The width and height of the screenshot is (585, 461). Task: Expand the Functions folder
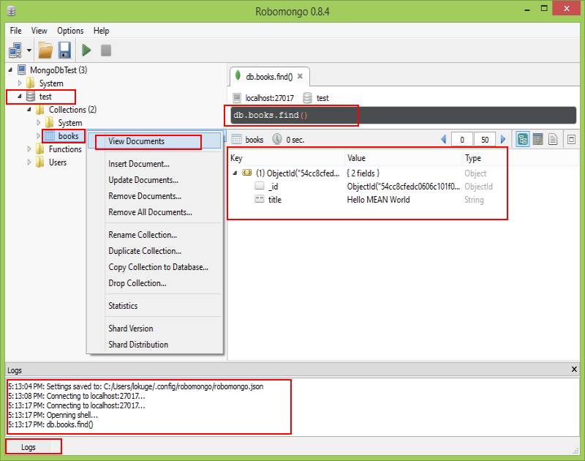point(29,149)
